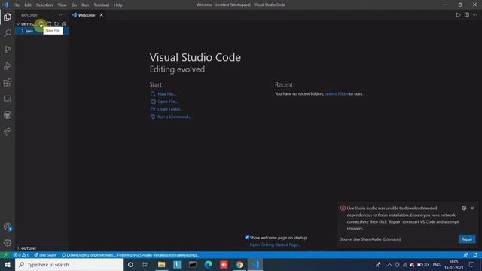Open Google Chrome on taskbar

tap(239, 264)
